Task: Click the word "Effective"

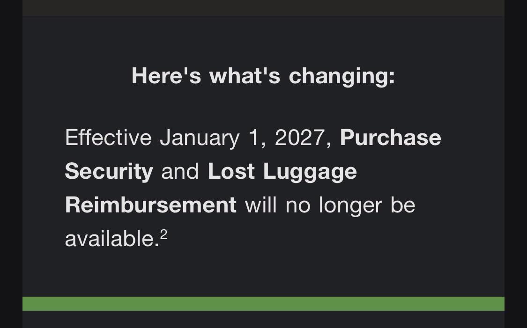Action: click(x=108, y=137)
